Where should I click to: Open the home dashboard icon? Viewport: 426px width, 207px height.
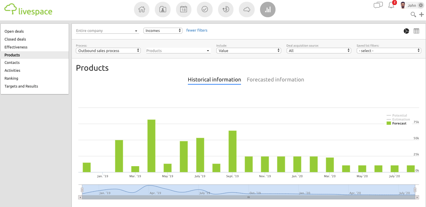tap(142, 9)
